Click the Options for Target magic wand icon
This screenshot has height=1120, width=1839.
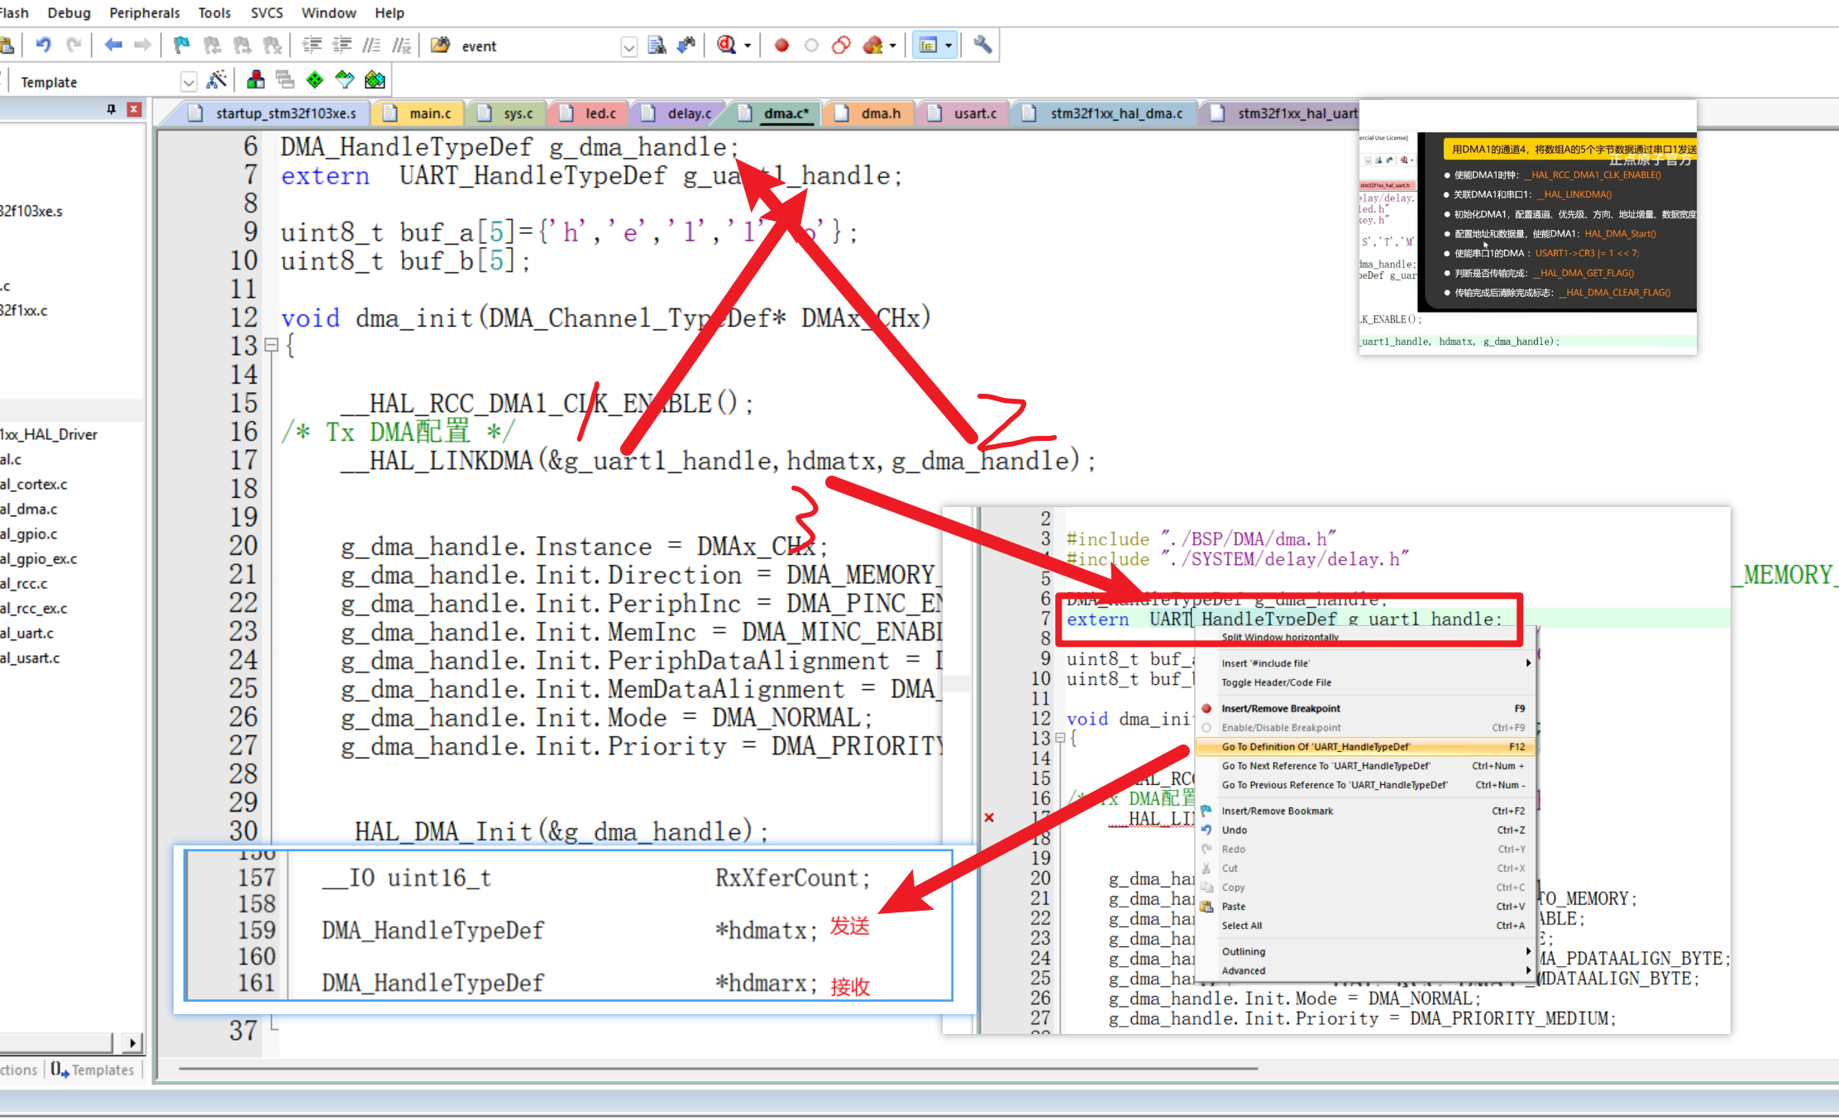217,80
